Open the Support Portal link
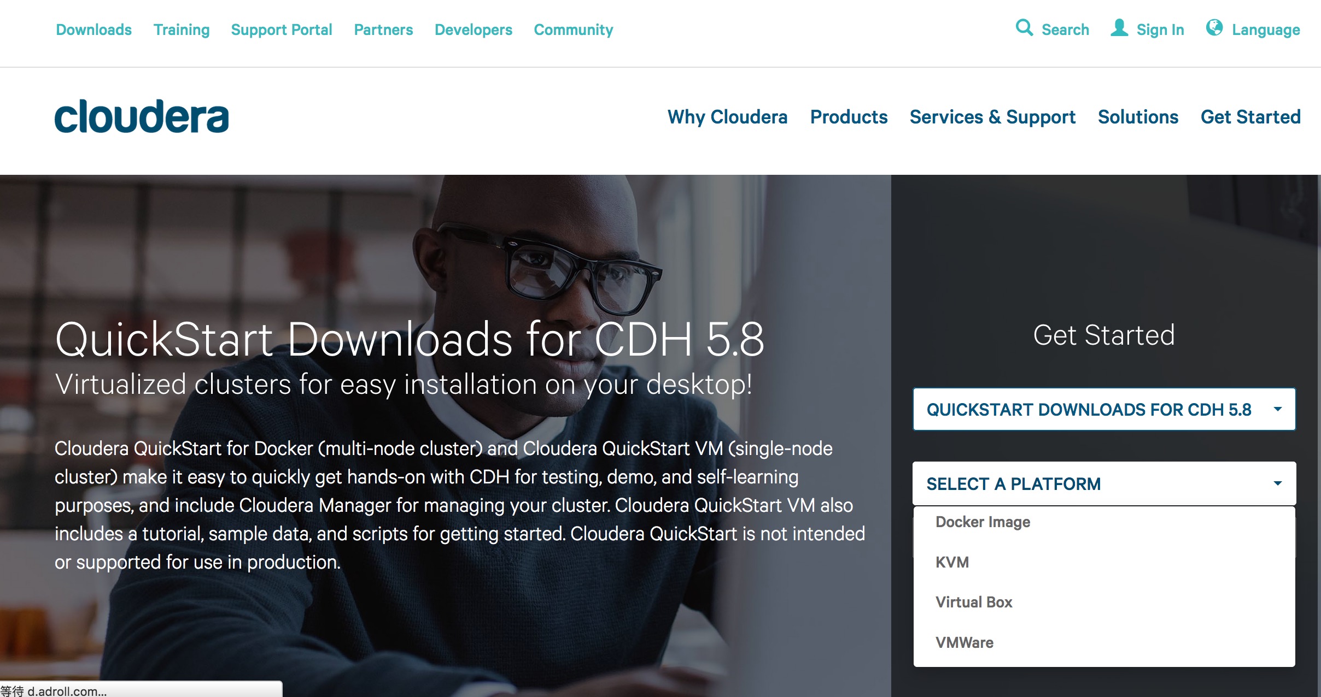The width and height of the screenshot is (1321, 697). click(x=281, y=29)
